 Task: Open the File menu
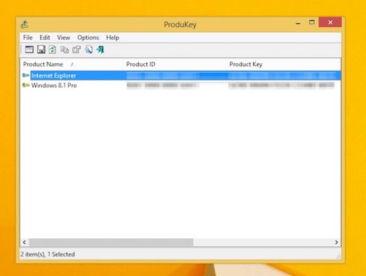point(28,38)
